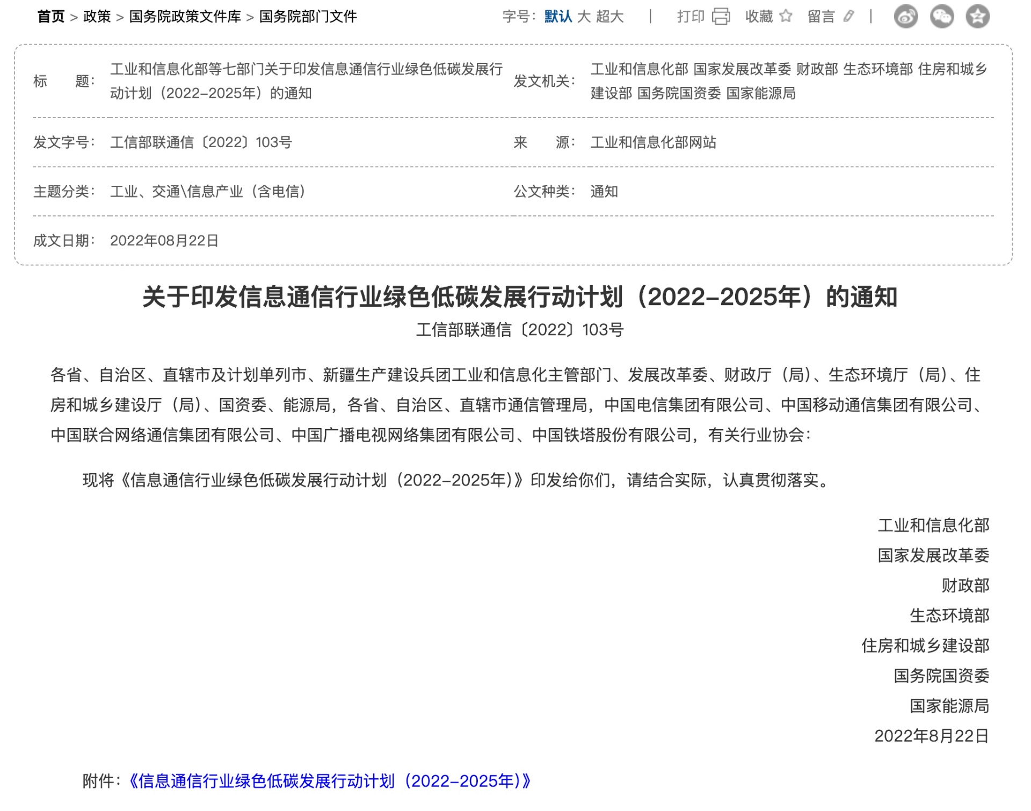
Task: Share to Weibo icon
Action: click(x=905, y=17)
